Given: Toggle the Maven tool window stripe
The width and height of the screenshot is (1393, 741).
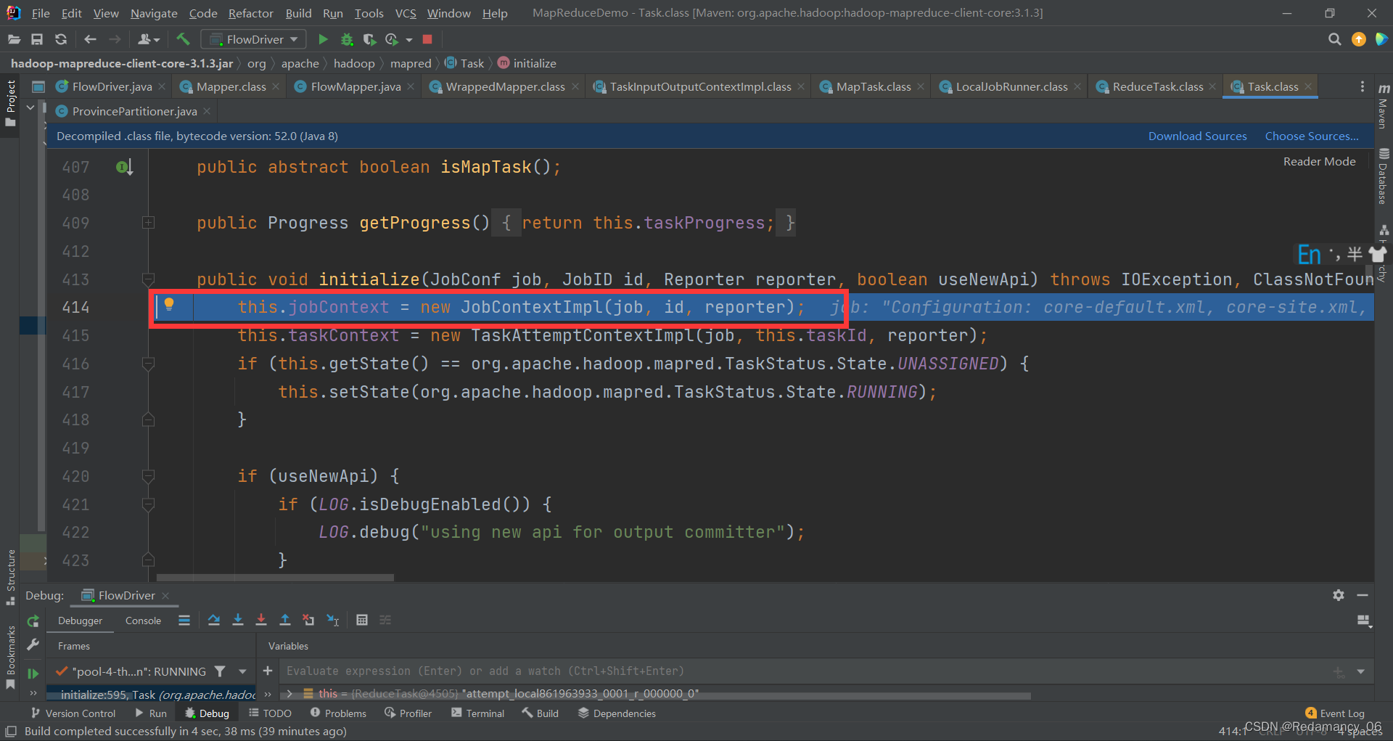Looking at the screenshot, I should pyautogui.click(x=1384, y=106).
